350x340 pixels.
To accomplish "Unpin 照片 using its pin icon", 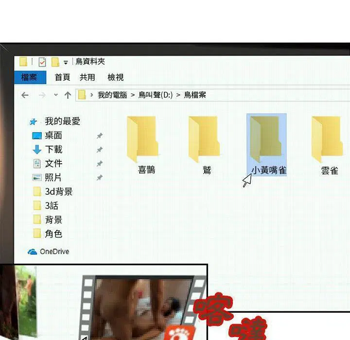I will (100, 178).
